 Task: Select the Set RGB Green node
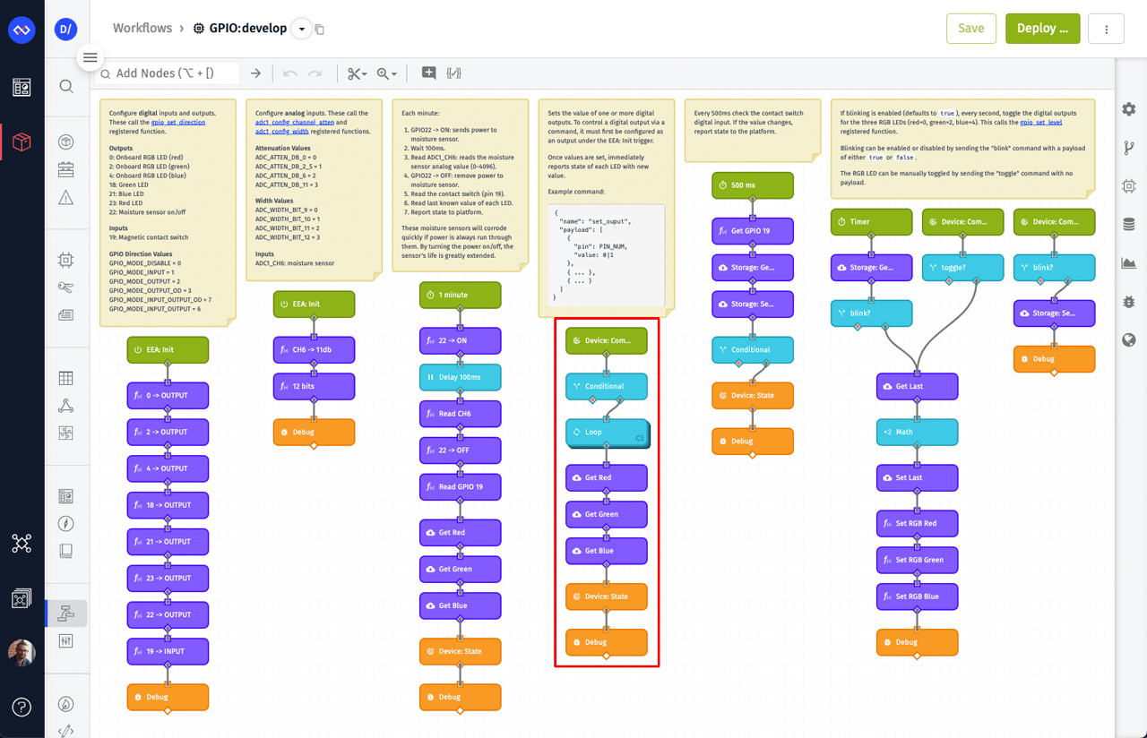[917, 560]
